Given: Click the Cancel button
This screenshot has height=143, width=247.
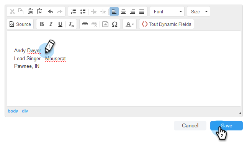Looking at the screenshot, I should [x=190, y=125].
